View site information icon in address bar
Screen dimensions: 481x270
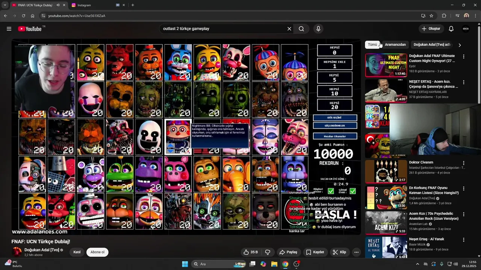[x=43, y=16]
